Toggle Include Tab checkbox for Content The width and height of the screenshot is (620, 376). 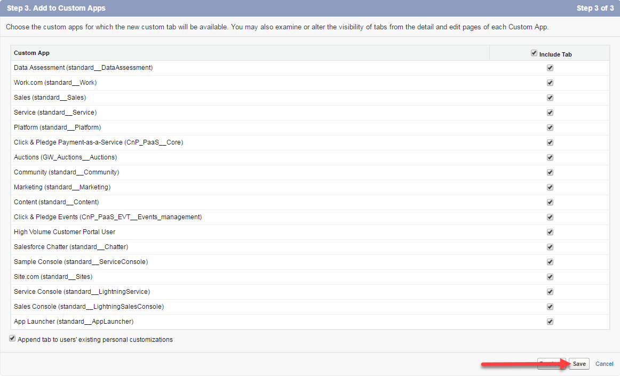point(550,203)
